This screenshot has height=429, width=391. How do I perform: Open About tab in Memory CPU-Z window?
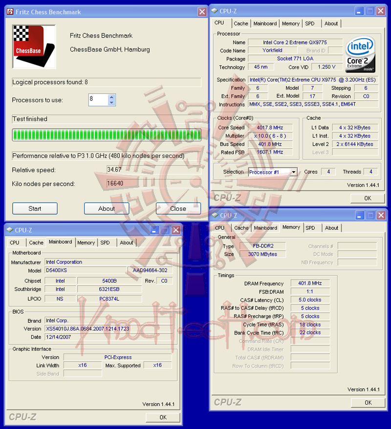tap(332, 228)
